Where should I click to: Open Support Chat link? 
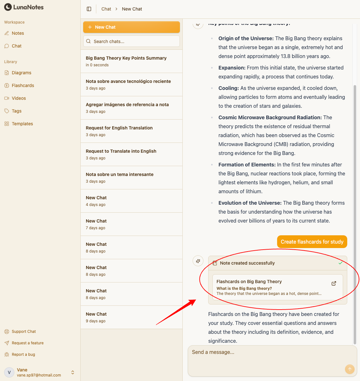[24, 332]
